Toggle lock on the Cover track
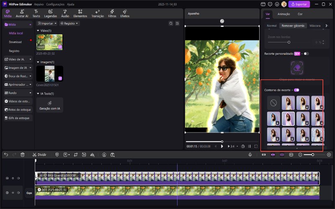The width and height of the screenshot is (335, 209). 7,178
